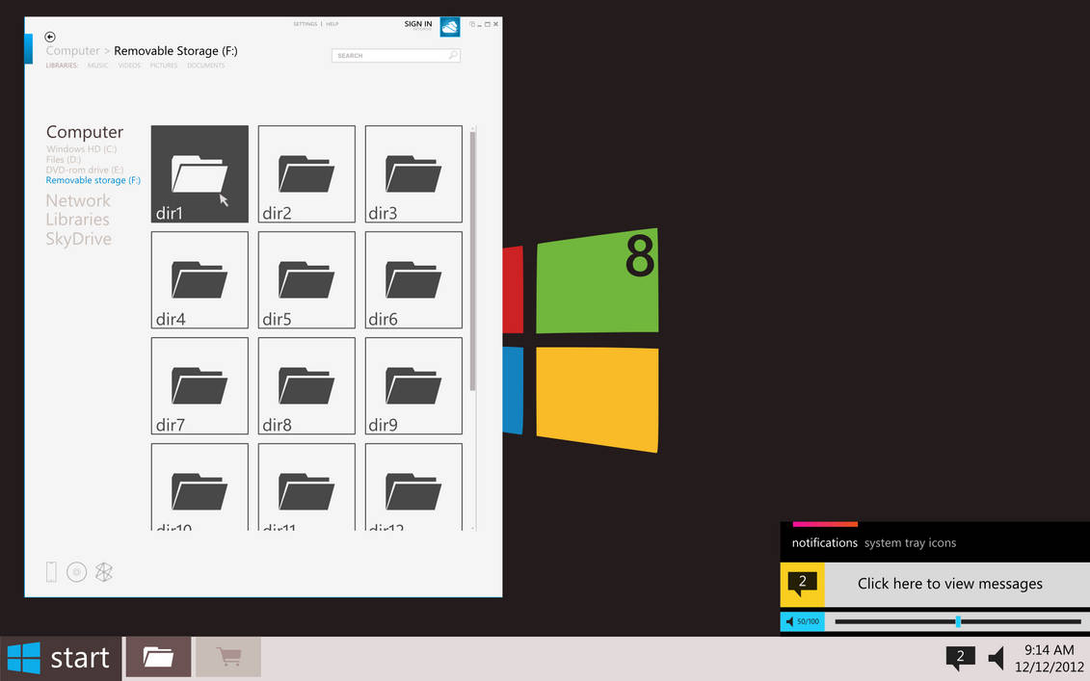
Task: Open the dir11 folder tile
Action: tap(306, 487)
